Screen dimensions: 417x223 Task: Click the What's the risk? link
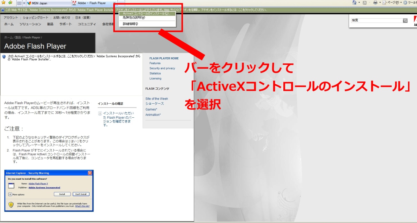(x=82, y=206)
